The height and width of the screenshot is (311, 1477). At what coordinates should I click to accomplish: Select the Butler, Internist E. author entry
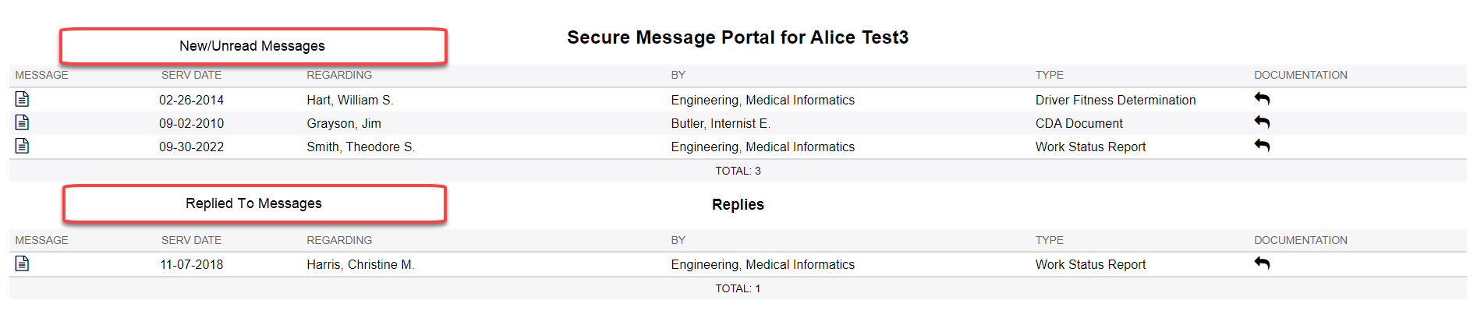tap(721, 123)
